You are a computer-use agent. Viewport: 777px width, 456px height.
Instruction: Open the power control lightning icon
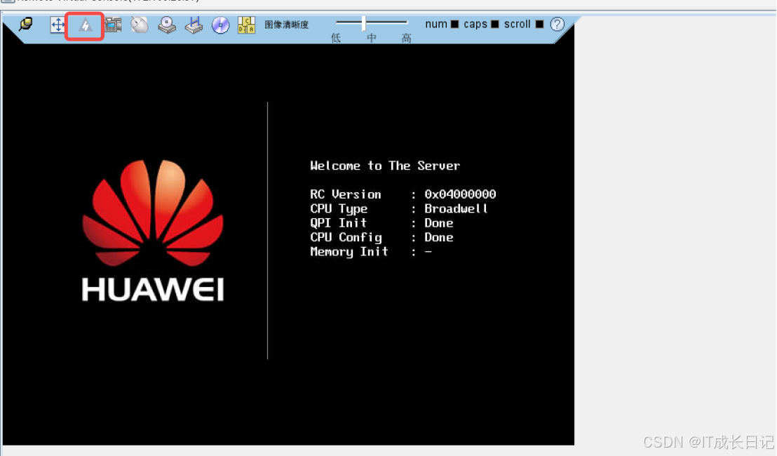pos(86,25)
